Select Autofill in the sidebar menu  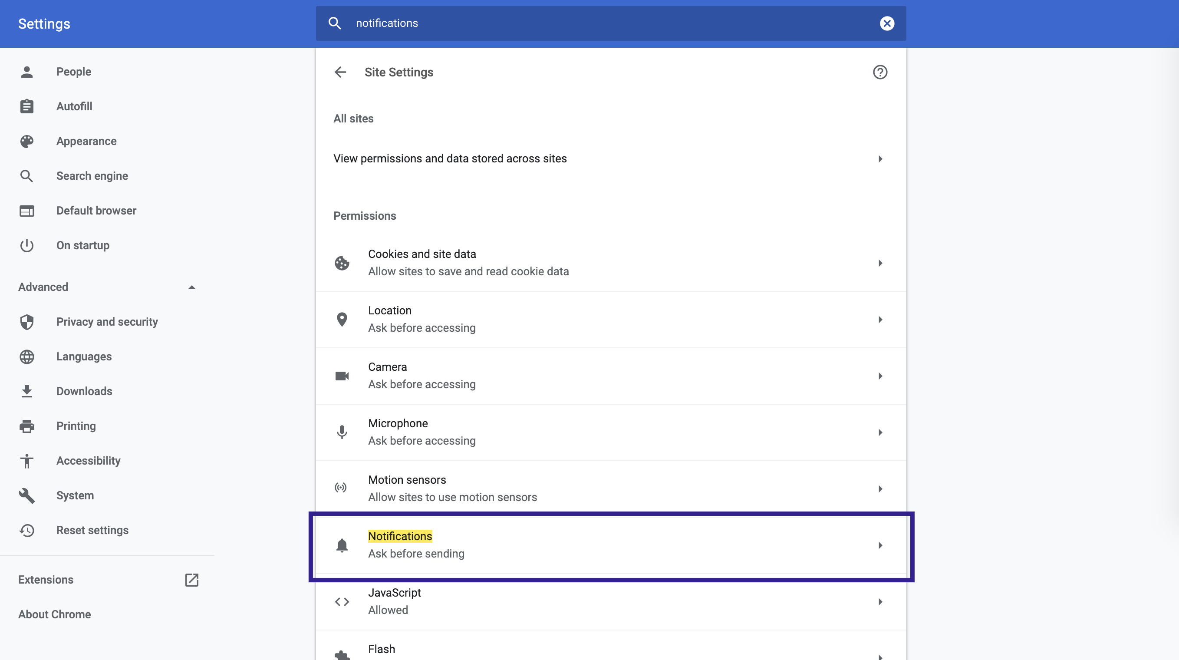tap(74, 107)
